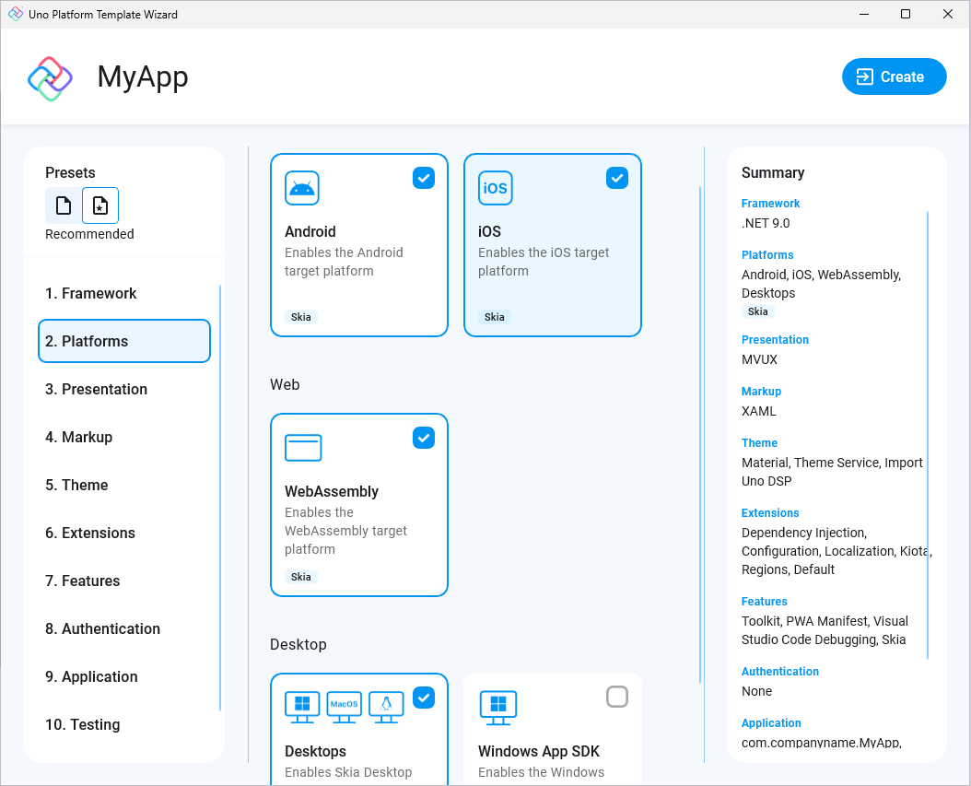
Task: Click the Skia badge on the iOS card
Action: click(x=494, y=316)
